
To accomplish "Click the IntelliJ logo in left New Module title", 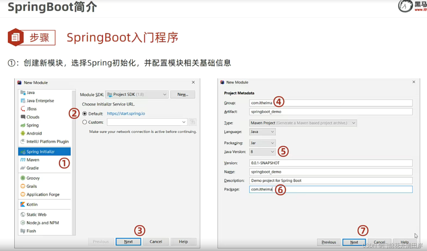I will pos(19,83).
